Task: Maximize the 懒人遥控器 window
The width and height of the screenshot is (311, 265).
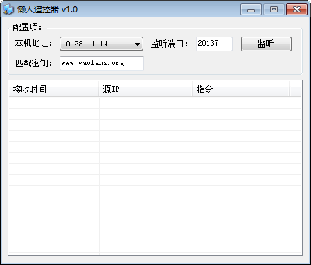Action: click(274, 10)
